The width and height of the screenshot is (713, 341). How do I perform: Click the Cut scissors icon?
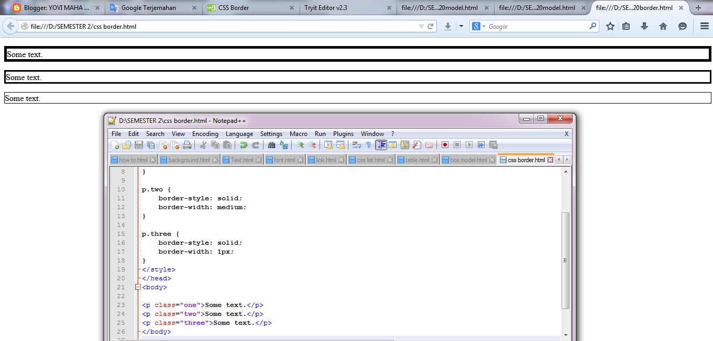(203, 145)
